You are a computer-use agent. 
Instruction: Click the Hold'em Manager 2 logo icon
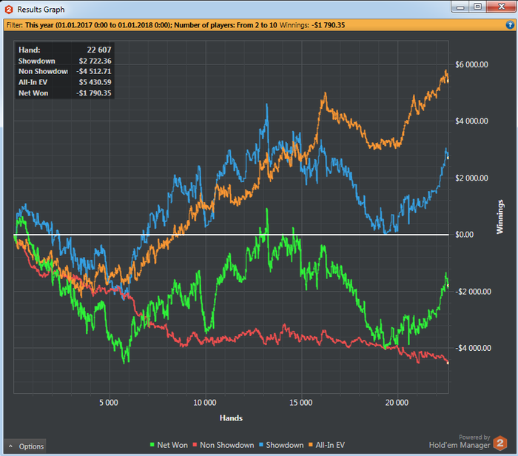pos(500,443)
